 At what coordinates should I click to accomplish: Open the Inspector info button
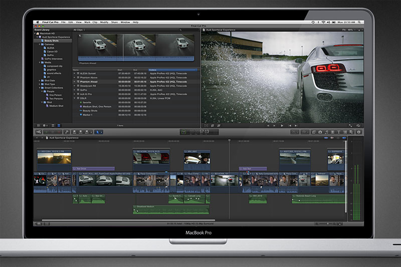click(x=358, y=132)
